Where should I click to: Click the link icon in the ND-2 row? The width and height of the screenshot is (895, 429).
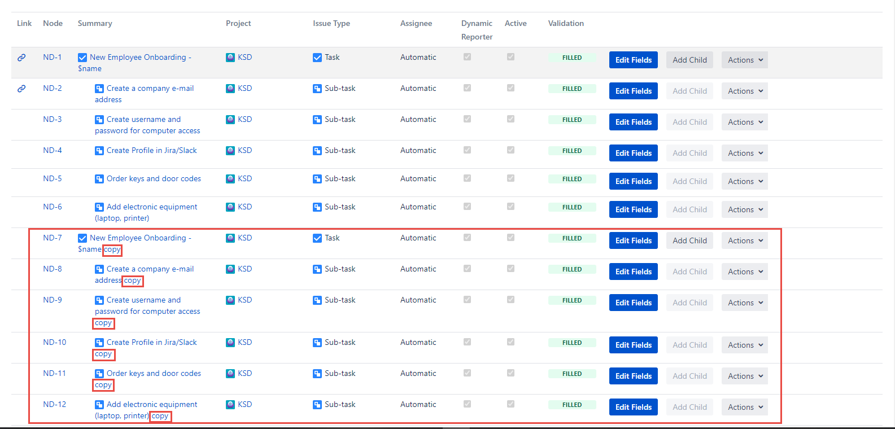pos(21,89)
